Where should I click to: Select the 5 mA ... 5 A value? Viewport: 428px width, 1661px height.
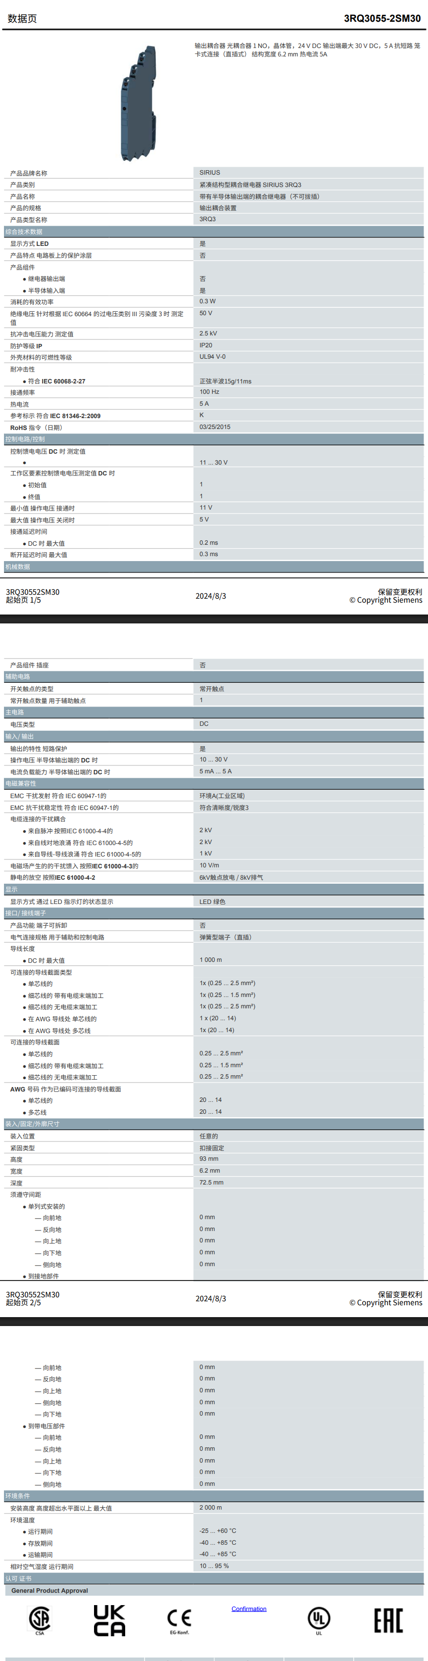pos(215,771)
